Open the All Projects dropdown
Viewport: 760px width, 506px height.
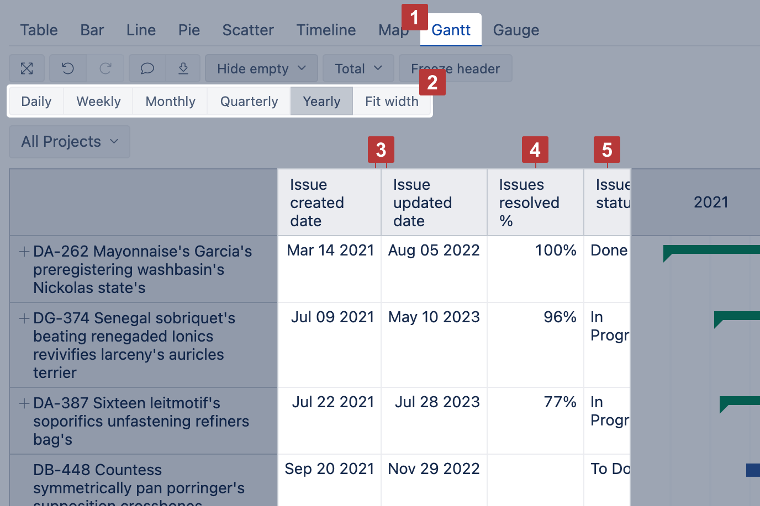[70, 142]
